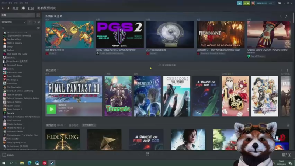Screen dimensions: 295x166
Task: Select Time Loader in the list
Action: [13, 139]
